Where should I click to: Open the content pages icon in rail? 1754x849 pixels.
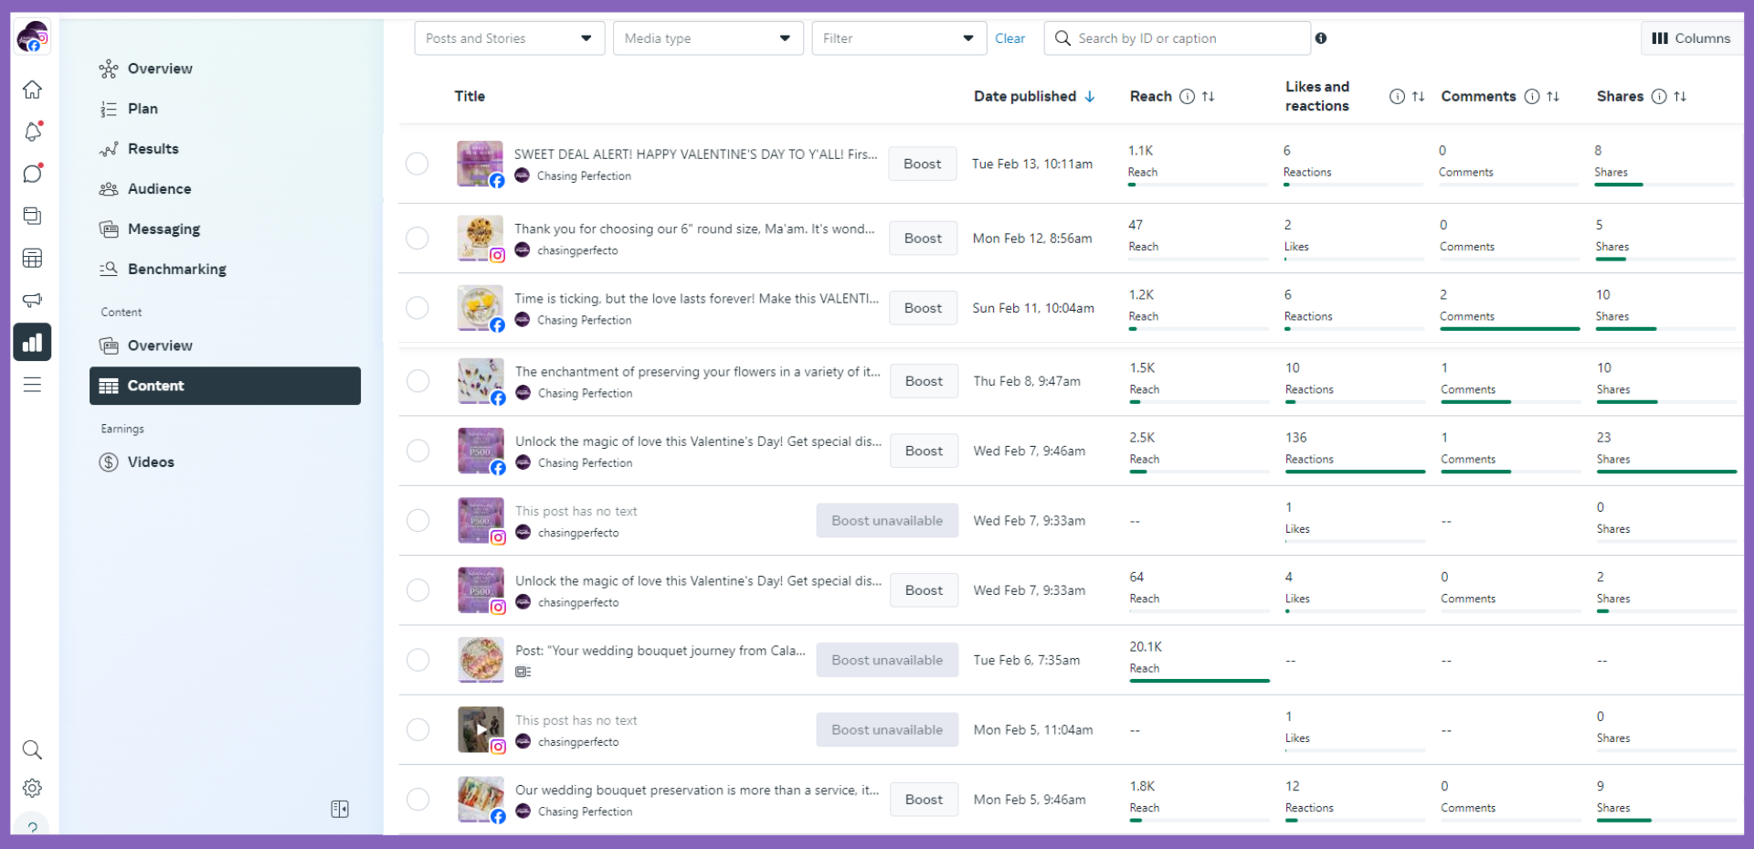pos(32,216)
